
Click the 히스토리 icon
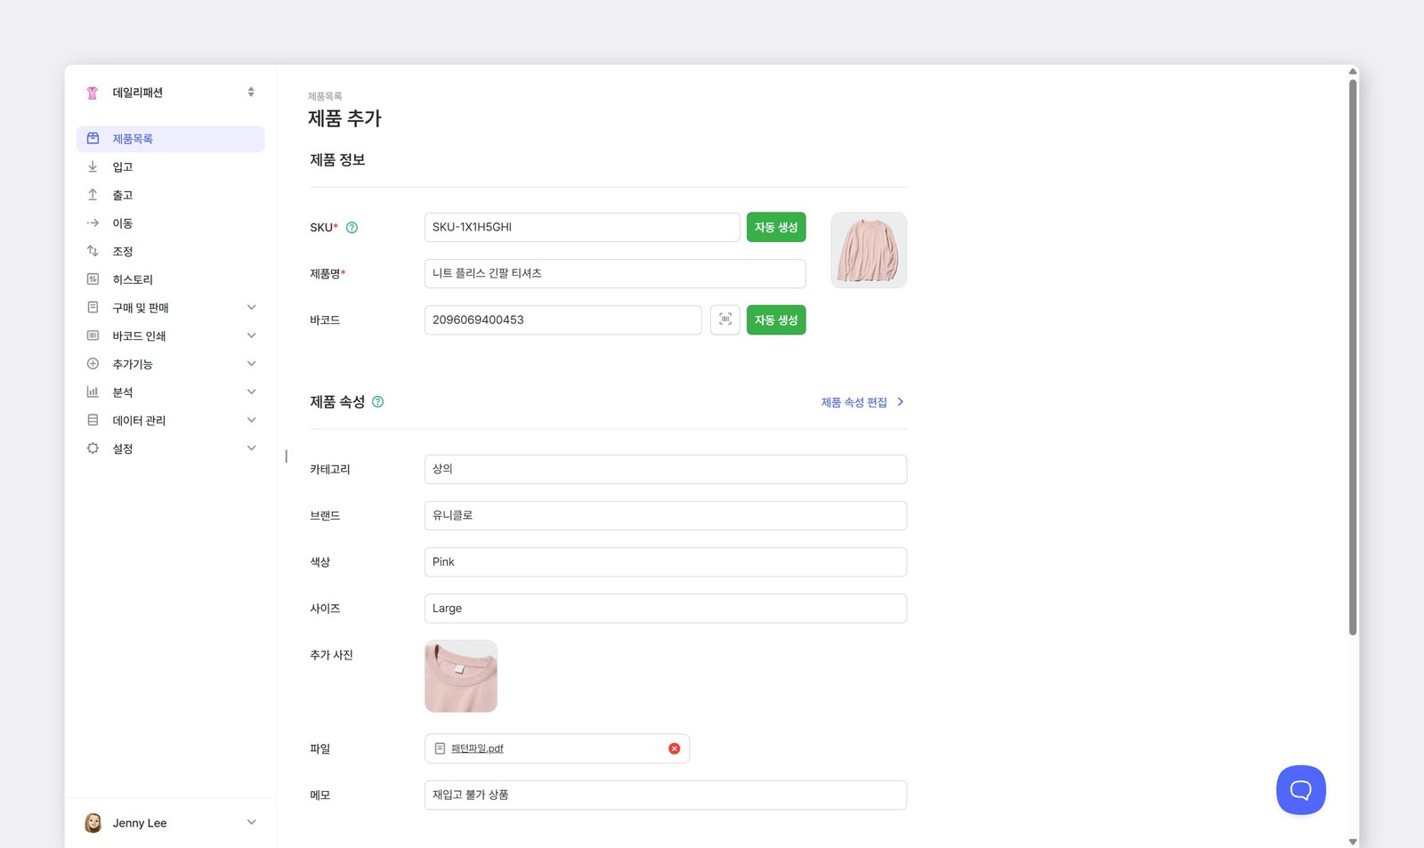coord(93,279)
